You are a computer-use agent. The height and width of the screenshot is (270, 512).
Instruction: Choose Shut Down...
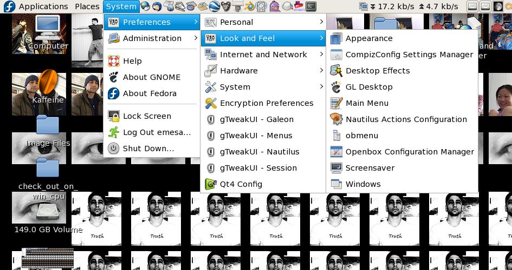point(152,148)
